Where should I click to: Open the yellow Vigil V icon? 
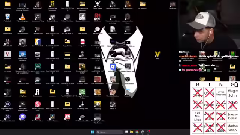157,54
